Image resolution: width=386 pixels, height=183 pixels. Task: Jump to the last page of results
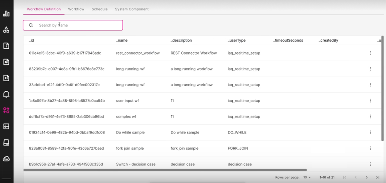pos(378,177)
